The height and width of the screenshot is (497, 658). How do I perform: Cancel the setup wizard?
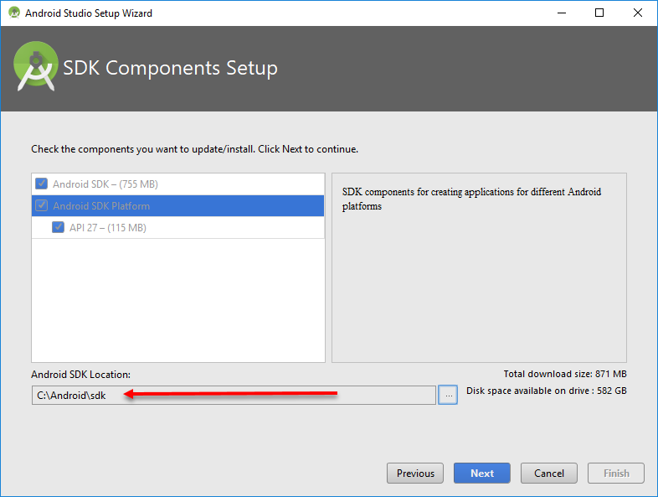tap(549, 474)
